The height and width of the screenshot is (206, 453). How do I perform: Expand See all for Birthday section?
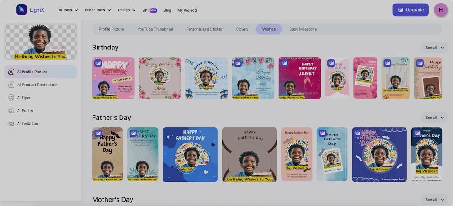tap(434, 48)
